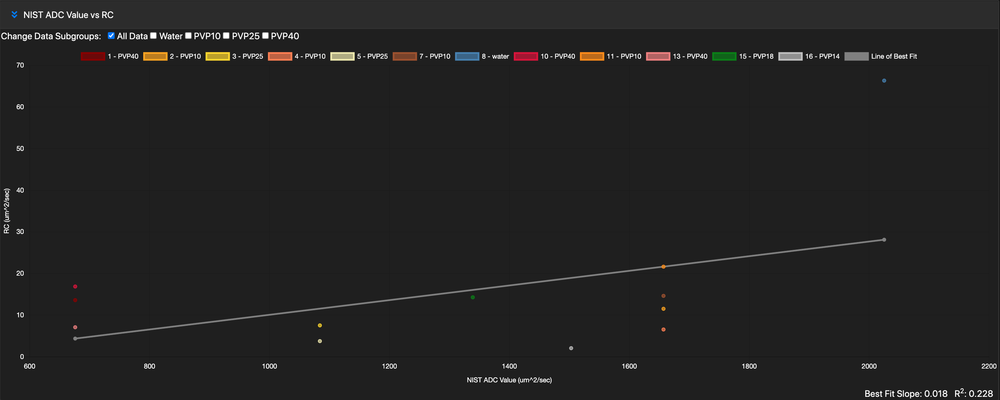Image resolution: width=1000 pixels, height=400 pixels.
Task: Hide the 15 - PVP18 green legend entry
Action: pyautogui.click(x=724, y=56)
